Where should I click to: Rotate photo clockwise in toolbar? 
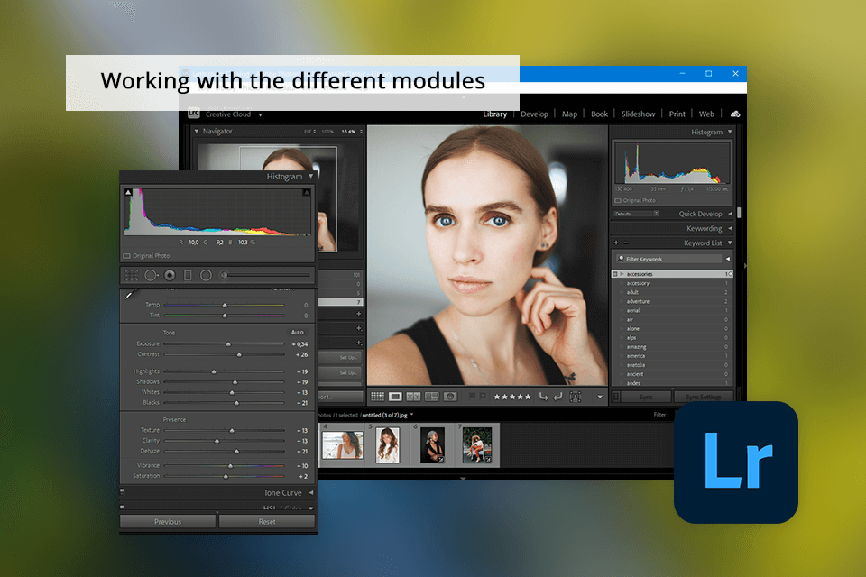click(x=557, y=397)
